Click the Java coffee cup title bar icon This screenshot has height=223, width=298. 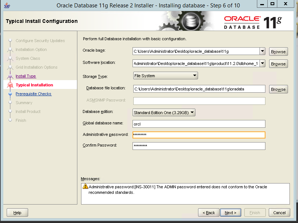point(7,5)
